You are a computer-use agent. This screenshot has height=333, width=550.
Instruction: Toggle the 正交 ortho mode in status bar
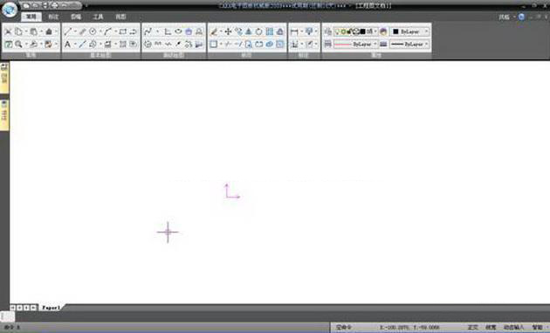(x=472, y=328)
